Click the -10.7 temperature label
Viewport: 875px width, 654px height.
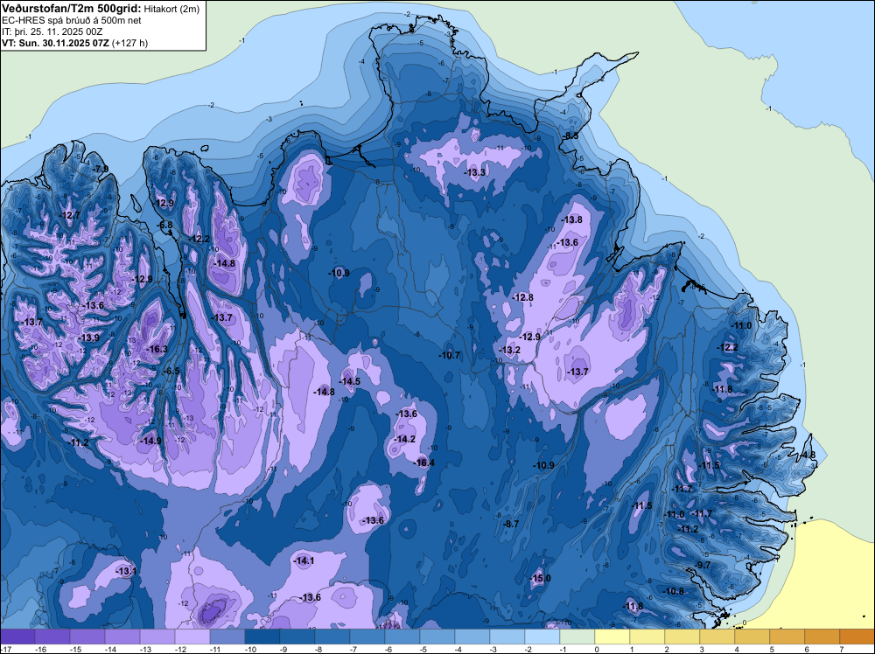pos(450,355)
